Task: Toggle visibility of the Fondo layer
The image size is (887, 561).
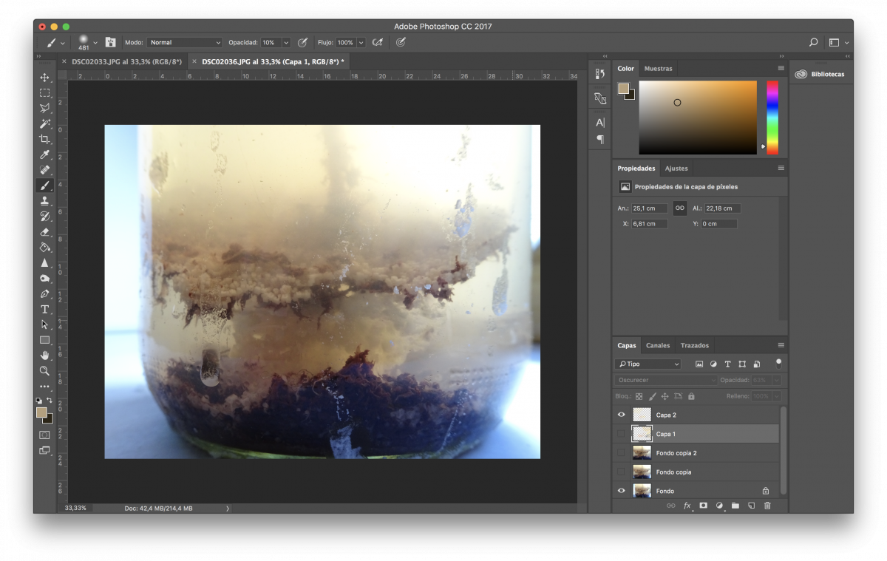Action: coord(621,491)
